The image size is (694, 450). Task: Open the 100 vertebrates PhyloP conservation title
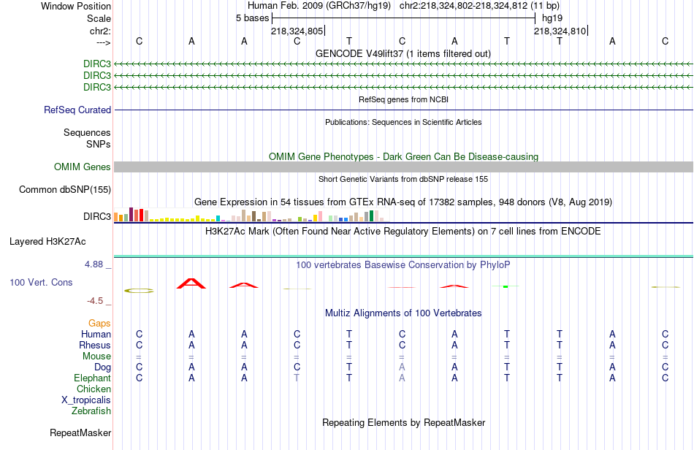[x=403, y=265]
